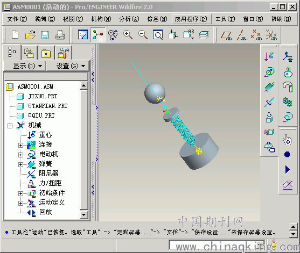Print using the printer icon
The width and height of the screenshot is (300, 253).
click(60, 35)
